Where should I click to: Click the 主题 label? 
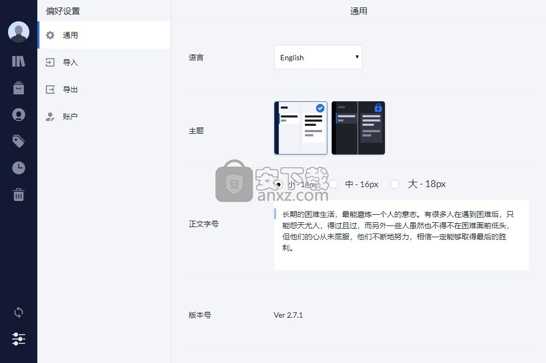[196, 131]
